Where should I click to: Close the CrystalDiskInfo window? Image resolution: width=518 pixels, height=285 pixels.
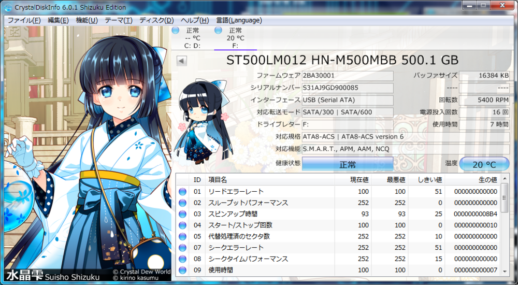503,5
